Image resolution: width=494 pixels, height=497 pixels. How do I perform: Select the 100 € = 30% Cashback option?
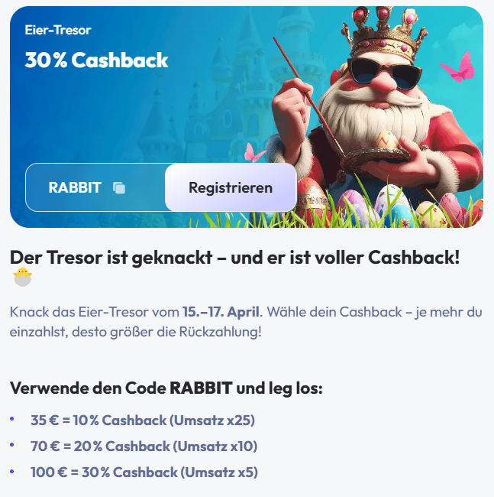click(144, 473)
